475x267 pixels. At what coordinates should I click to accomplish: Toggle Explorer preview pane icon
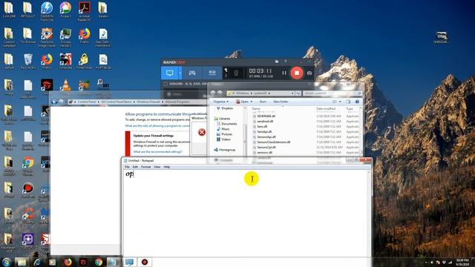pos(348,102)
